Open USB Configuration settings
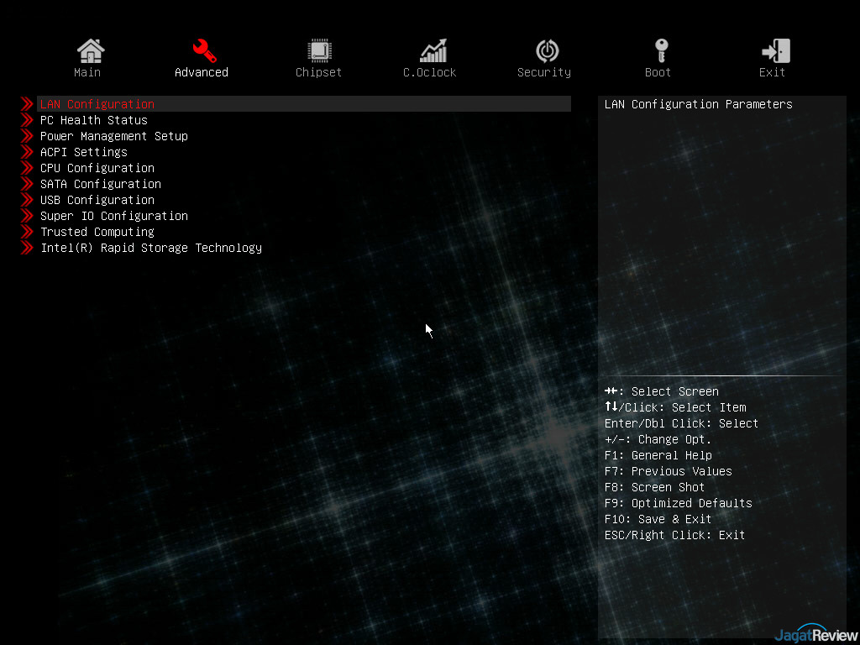860x645 pixels. point(97,200)
